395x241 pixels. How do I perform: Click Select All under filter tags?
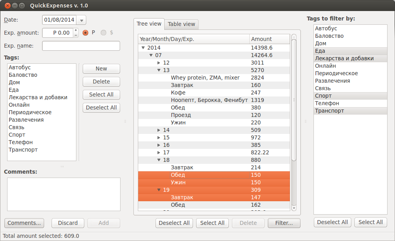pyautogui.click(x=371, y=222)
